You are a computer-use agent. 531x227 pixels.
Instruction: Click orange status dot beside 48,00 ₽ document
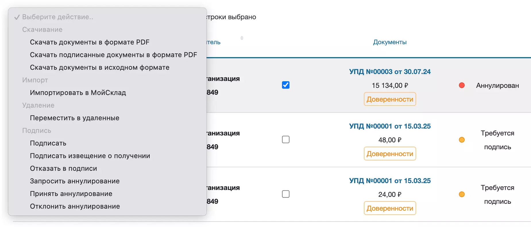(x=462, y=140)
